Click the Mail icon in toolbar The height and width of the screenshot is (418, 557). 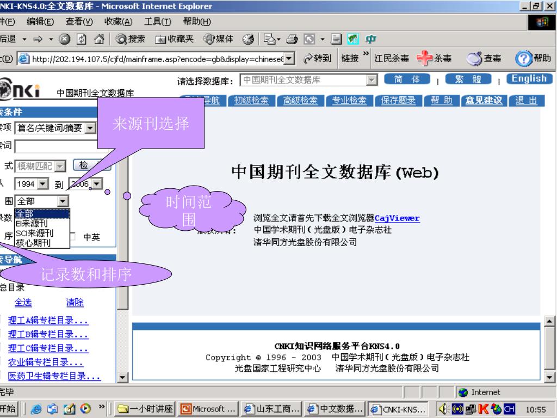coord(270,39)
